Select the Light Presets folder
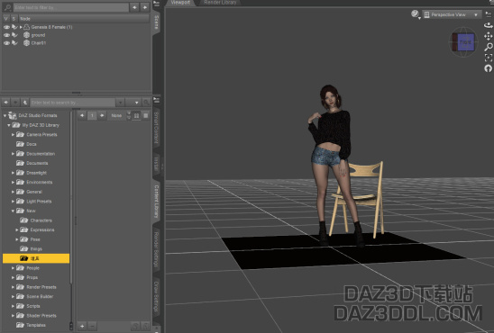The height and width of the screenshot is (333, 494). click(x=39, y=202)
